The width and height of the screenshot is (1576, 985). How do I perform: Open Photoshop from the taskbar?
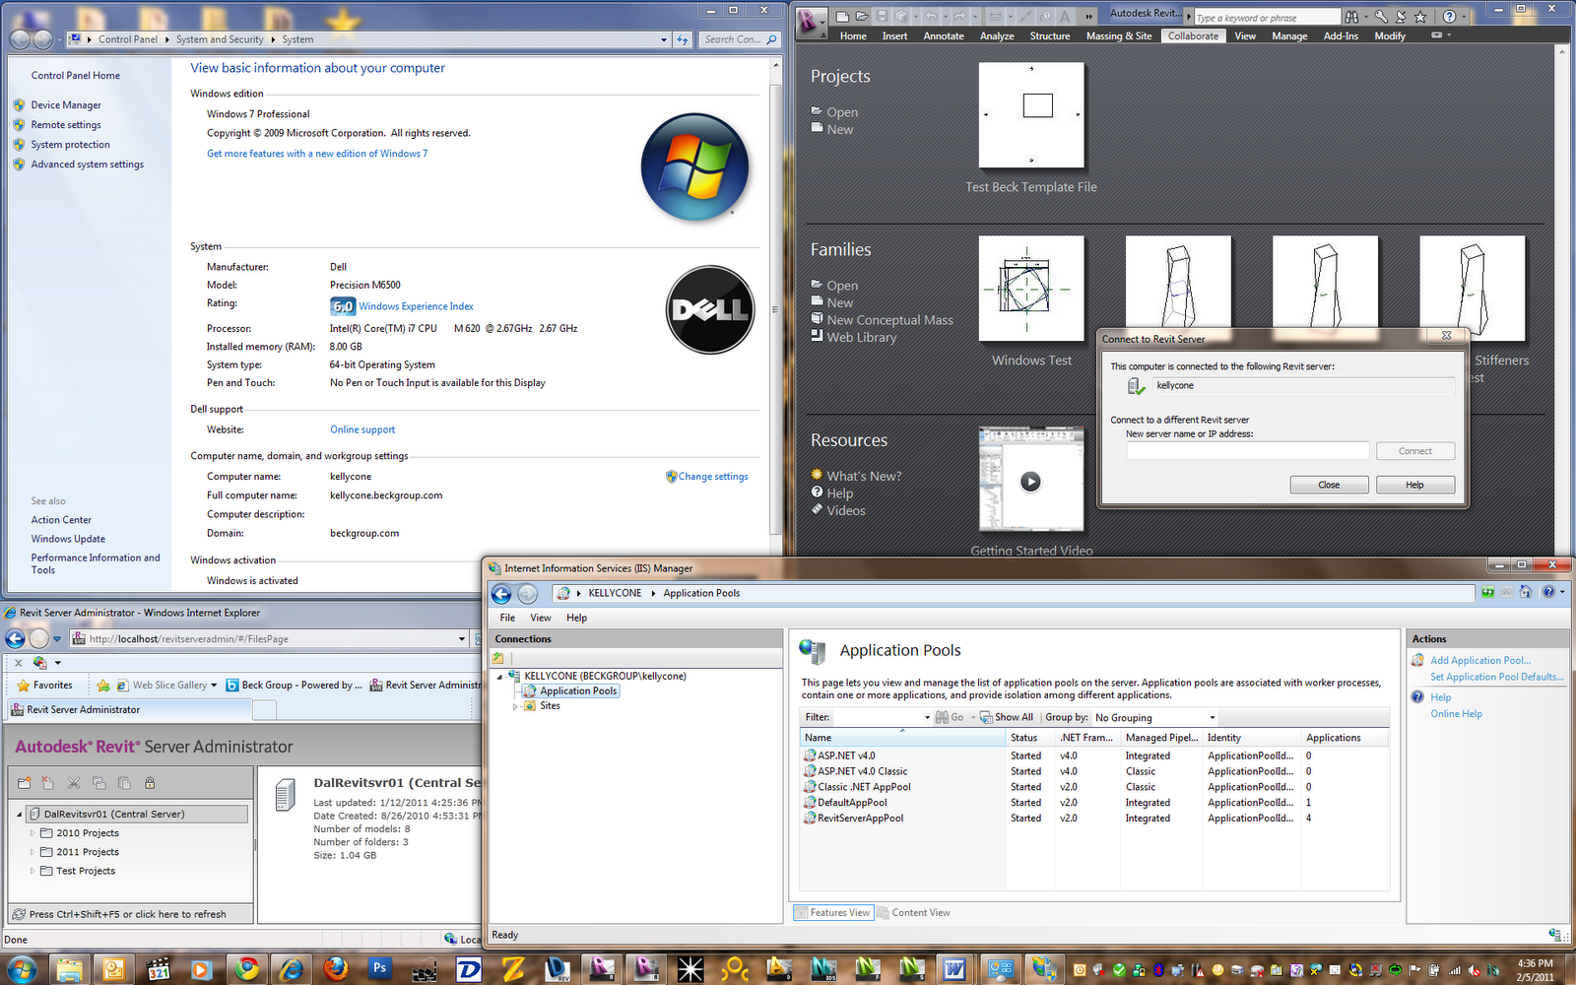pyautogui.click(x=380, y=969)
